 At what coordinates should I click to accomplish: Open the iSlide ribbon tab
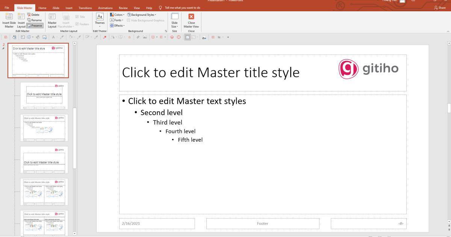pyautogui.click(x=56, y=8)
